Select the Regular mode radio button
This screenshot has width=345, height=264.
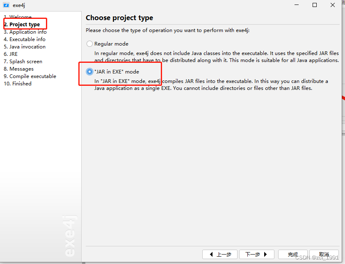pyautogui.click(x=89, y=44)
